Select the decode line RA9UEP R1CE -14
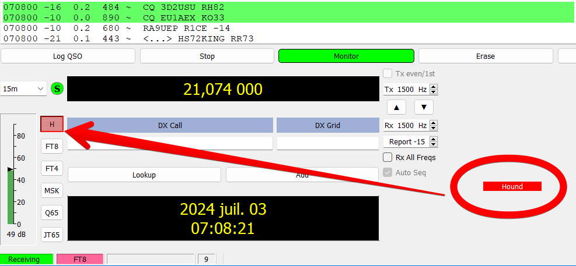This screenshot has height=266, width=576. (x=288, y=28)
